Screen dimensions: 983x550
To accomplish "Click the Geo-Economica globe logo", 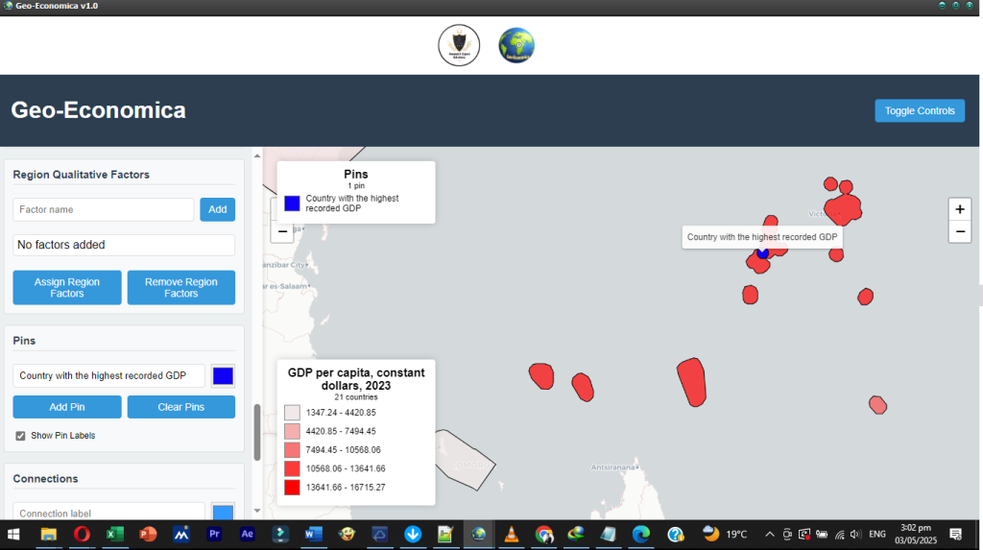I will (516, 45).
